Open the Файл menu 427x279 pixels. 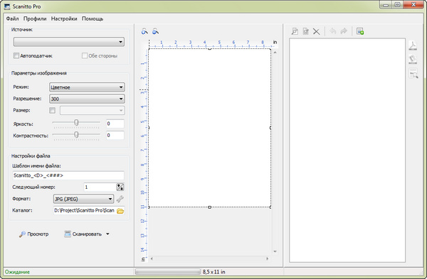13,18
